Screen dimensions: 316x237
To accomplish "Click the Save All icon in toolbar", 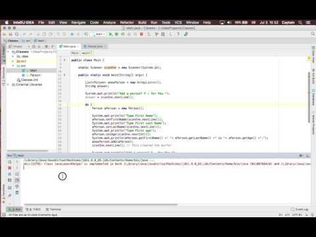I will pos(11,34).
